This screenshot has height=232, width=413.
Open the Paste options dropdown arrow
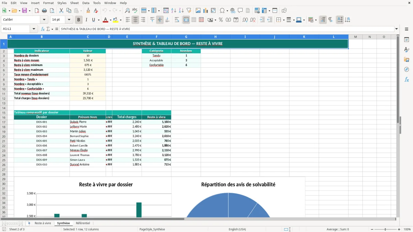(x=81, y=11)
